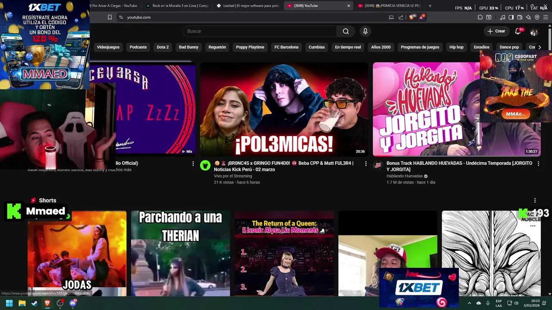Open the Brave Wallet icon
The height and width of the screenshot is (310, 552).
click(x=520, y=17)
